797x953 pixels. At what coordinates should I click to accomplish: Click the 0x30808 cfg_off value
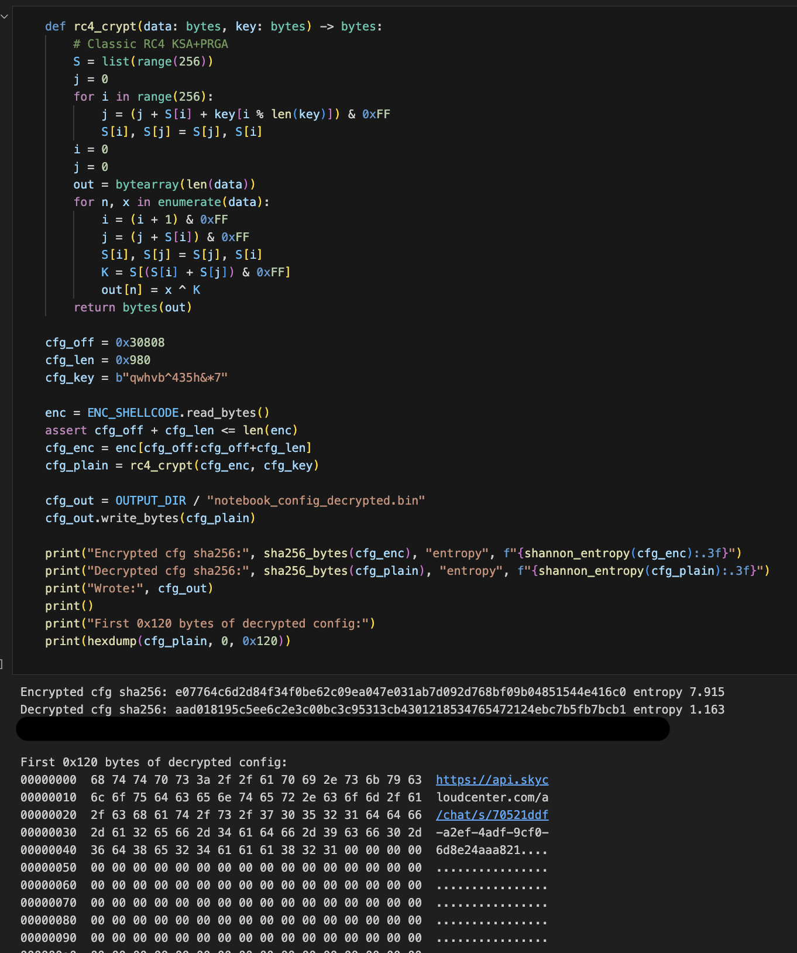point(140,342)
